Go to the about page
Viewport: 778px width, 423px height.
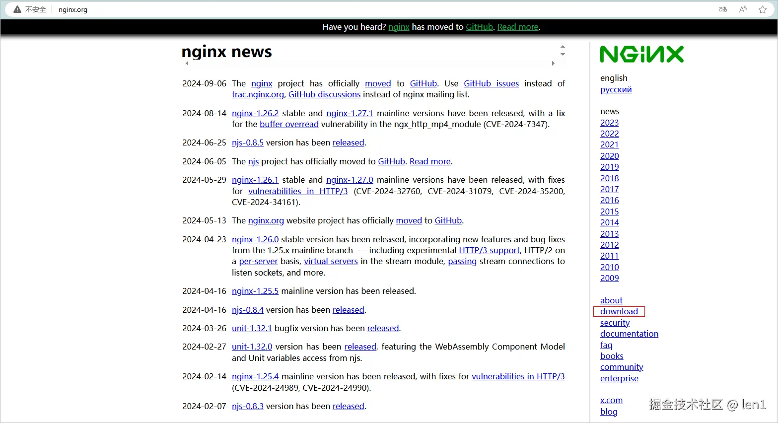click(x=611, y=300)
